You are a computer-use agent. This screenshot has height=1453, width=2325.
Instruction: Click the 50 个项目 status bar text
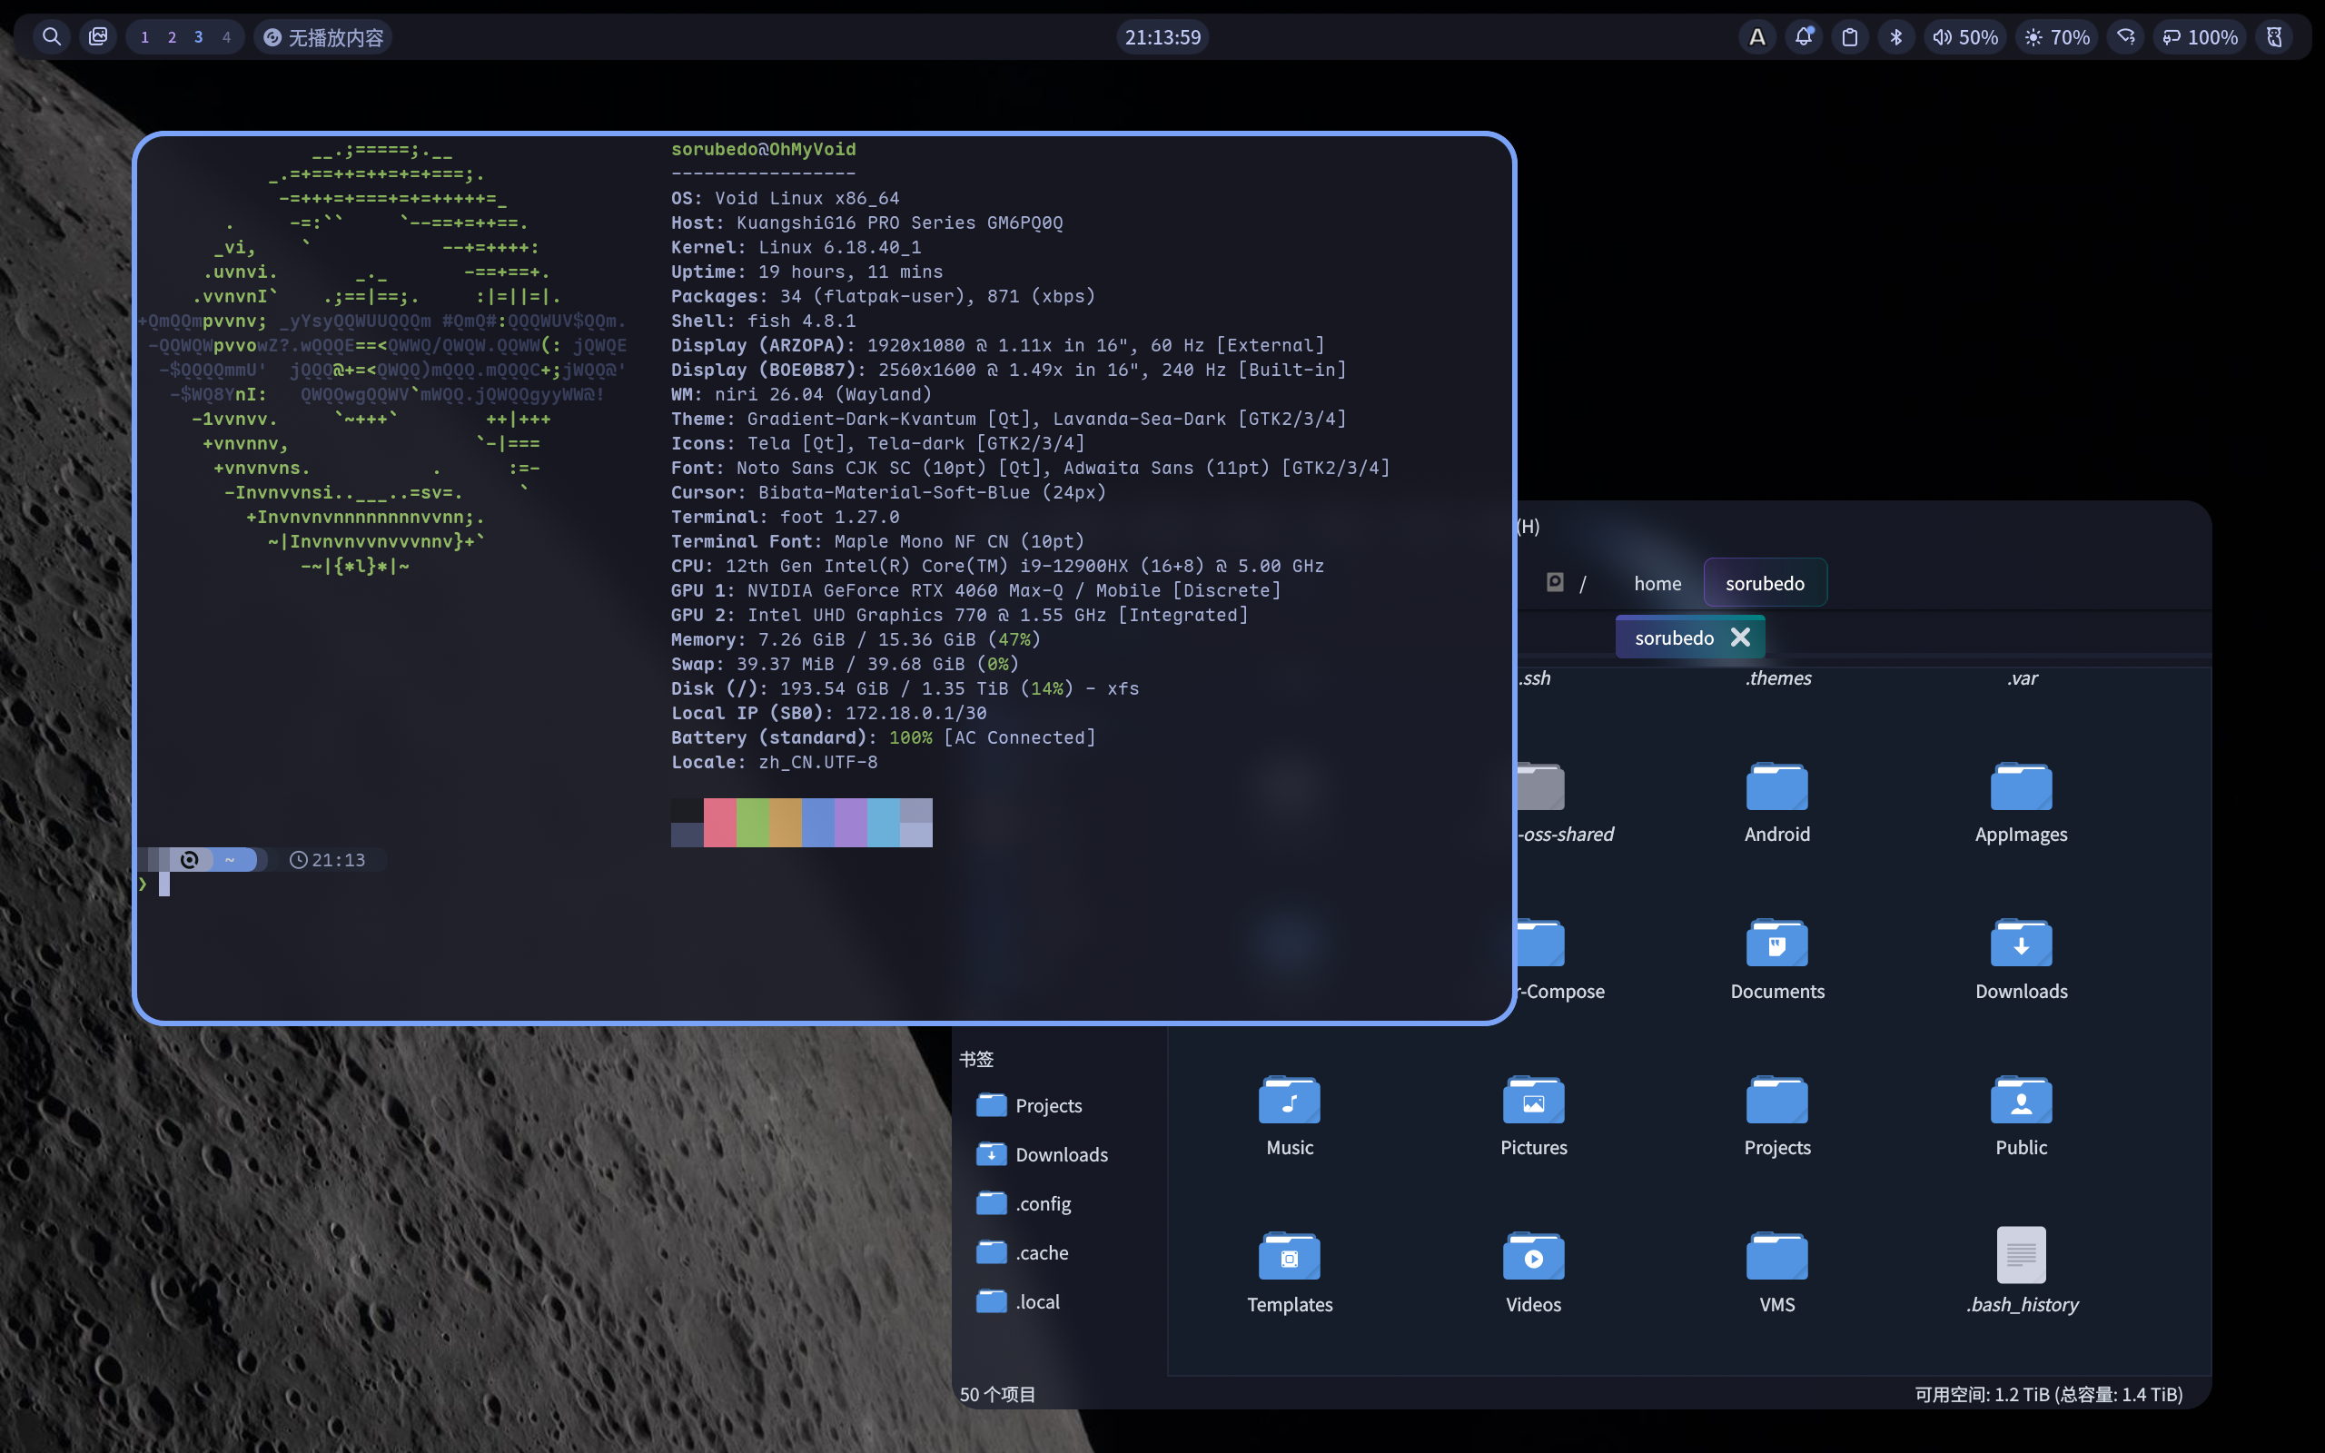pyautogui.click(x=997, y=1393)
